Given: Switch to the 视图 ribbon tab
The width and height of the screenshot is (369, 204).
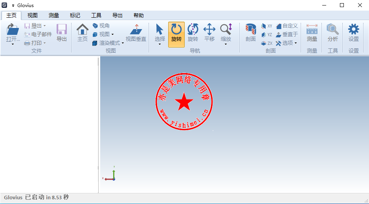Looking at the screenshot, I should click(x=33, y=16).
